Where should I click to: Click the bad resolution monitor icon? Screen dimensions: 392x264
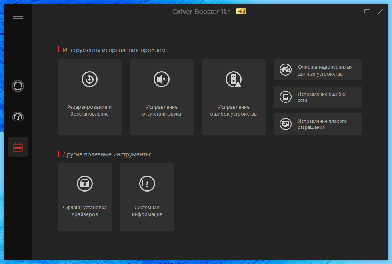286,124
